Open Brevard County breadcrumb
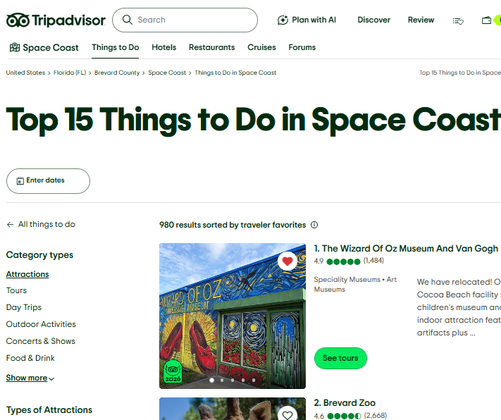The width and height of the screenshot is (501, 420). coord(117,73)
